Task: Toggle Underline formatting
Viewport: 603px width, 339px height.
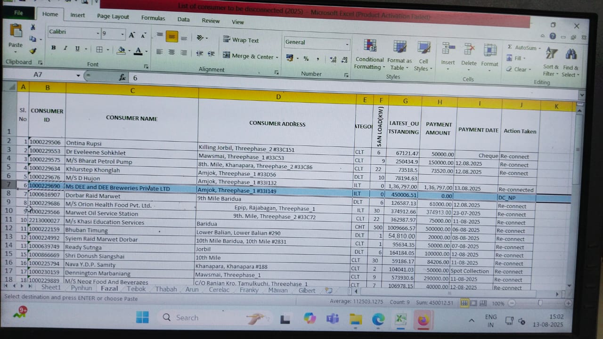Action: click(77, 48)
